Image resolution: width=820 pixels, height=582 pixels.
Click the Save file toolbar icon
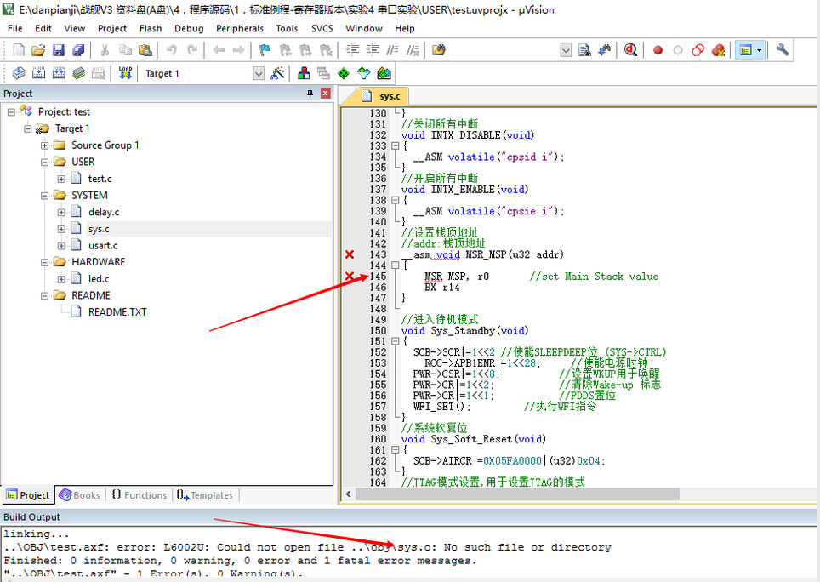click(x=58, y=50)
